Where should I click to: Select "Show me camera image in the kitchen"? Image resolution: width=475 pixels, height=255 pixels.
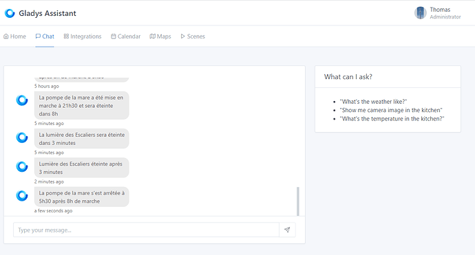391,110
